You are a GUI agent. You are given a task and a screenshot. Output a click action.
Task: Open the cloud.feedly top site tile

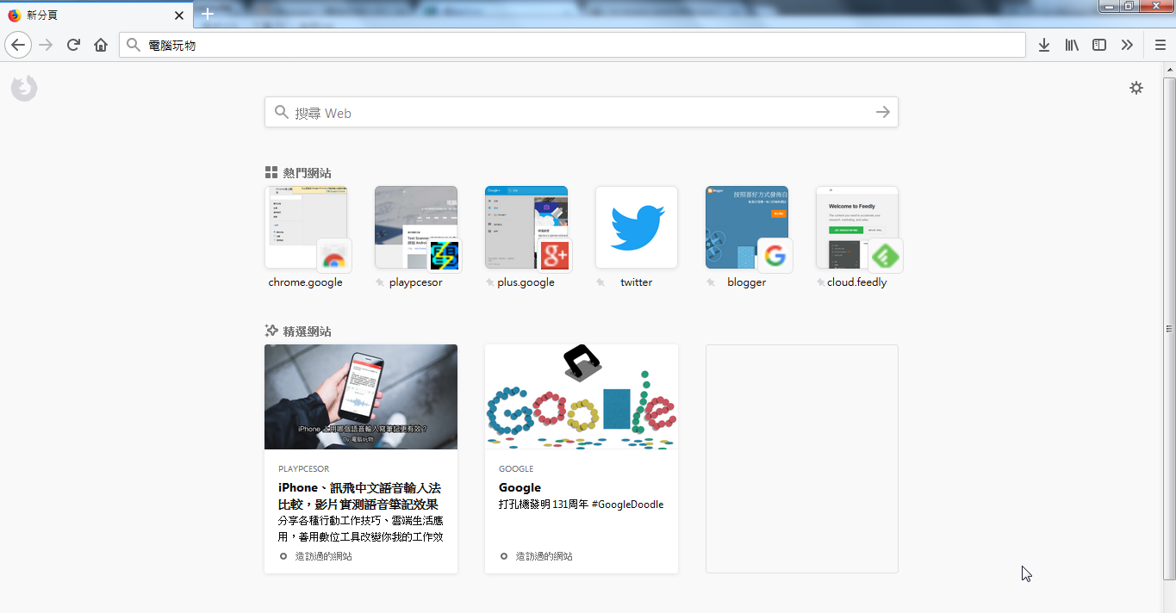point(857,227)
